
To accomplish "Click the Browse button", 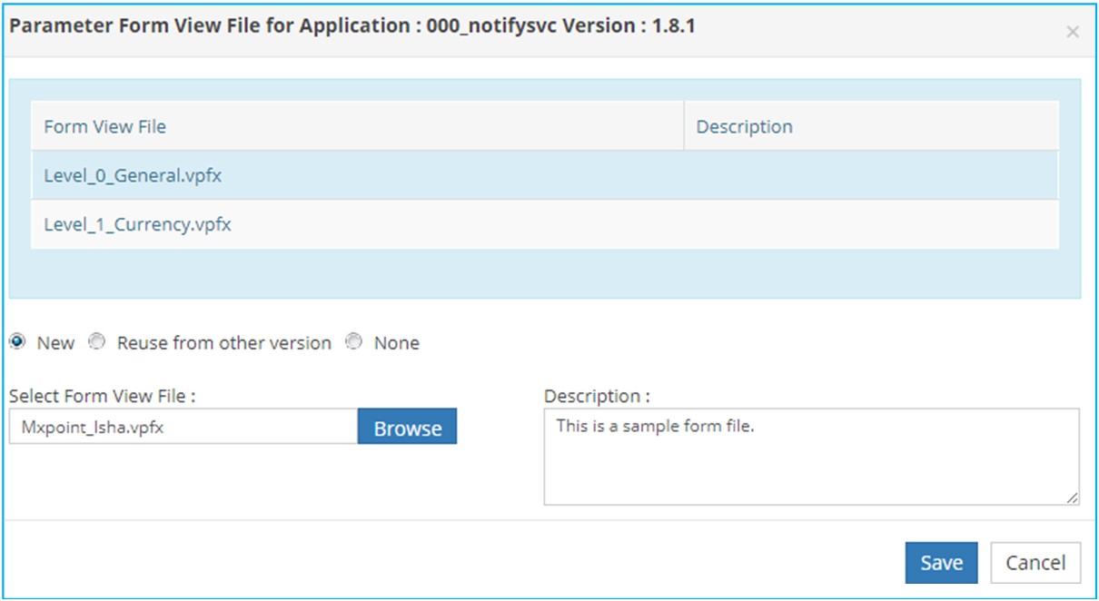I will (407, 428).
